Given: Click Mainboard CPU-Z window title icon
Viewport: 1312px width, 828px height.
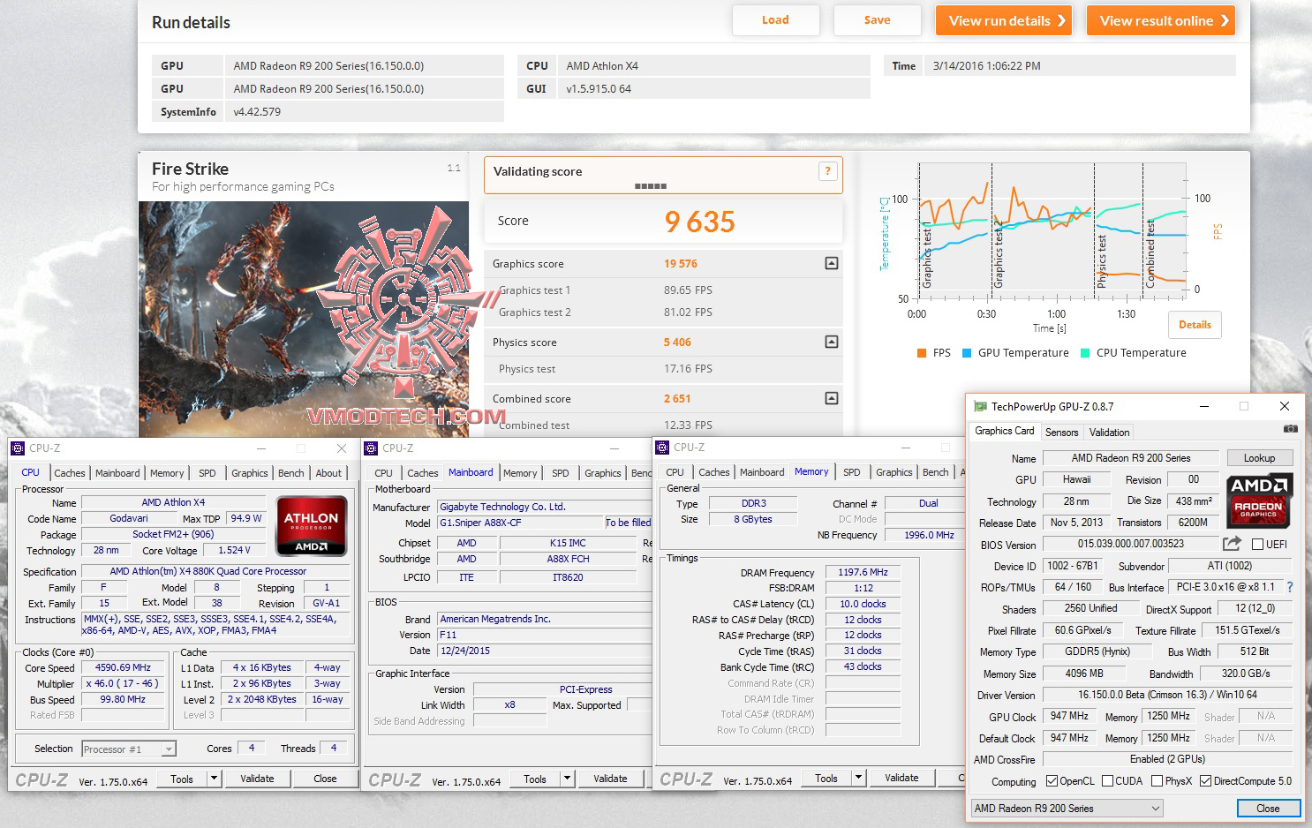Looking at the screenshot, I should coord(371,448).
